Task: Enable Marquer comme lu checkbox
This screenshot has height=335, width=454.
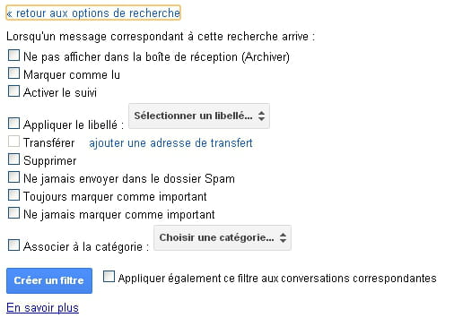Action: click(13, 73)
